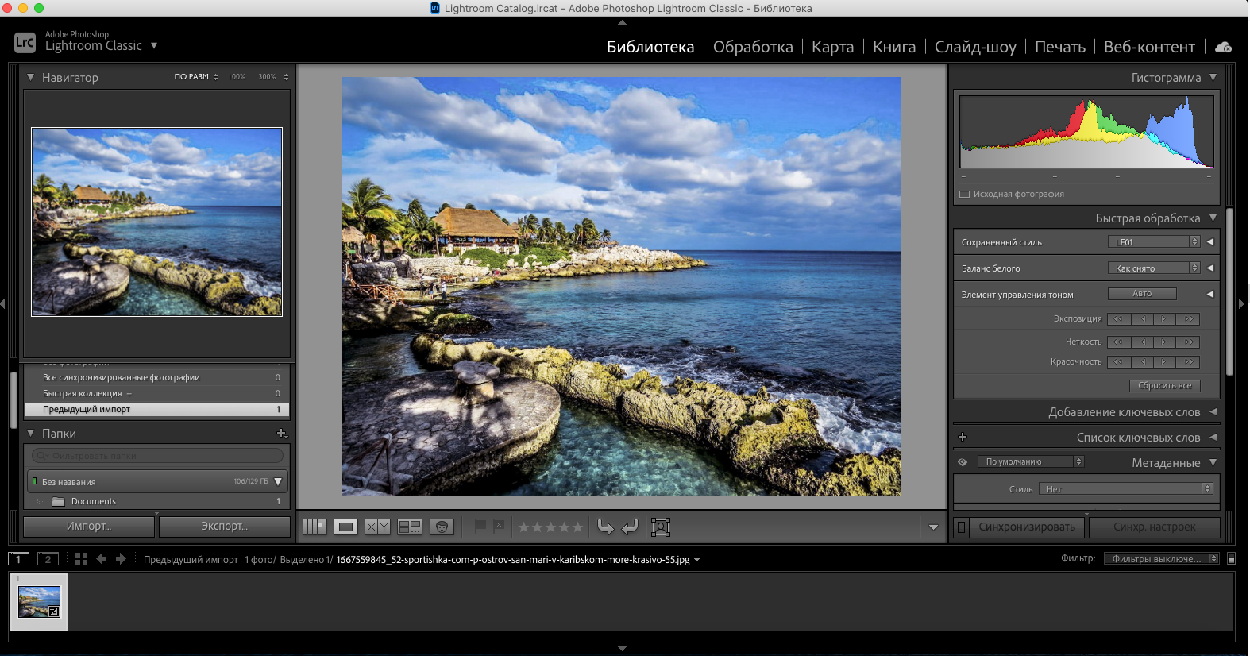Open the people face view

tap(442, 527)
